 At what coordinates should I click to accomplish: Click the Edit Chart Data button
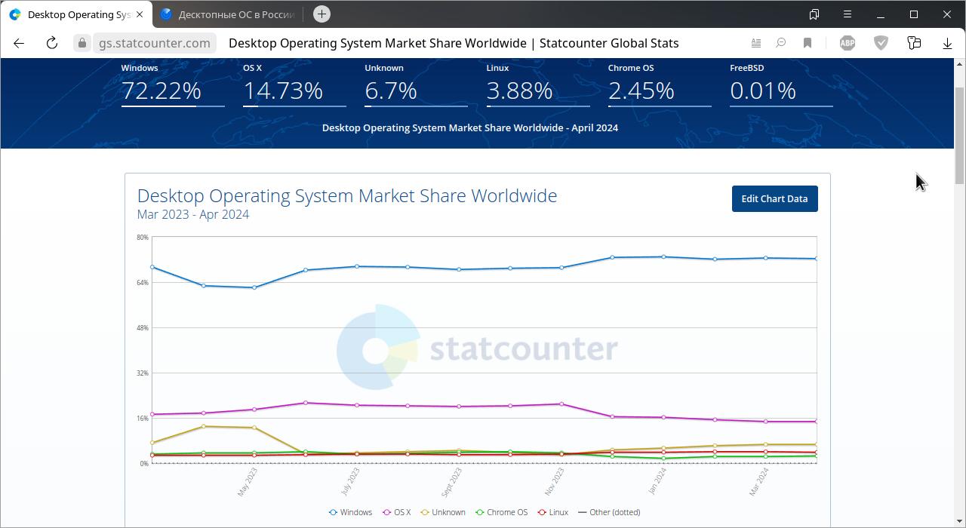[774, 199]
